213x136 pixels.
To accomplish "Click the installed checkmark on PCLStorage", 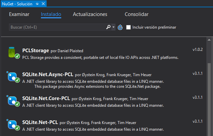I will pyautogui.click(x=17, y=56).
